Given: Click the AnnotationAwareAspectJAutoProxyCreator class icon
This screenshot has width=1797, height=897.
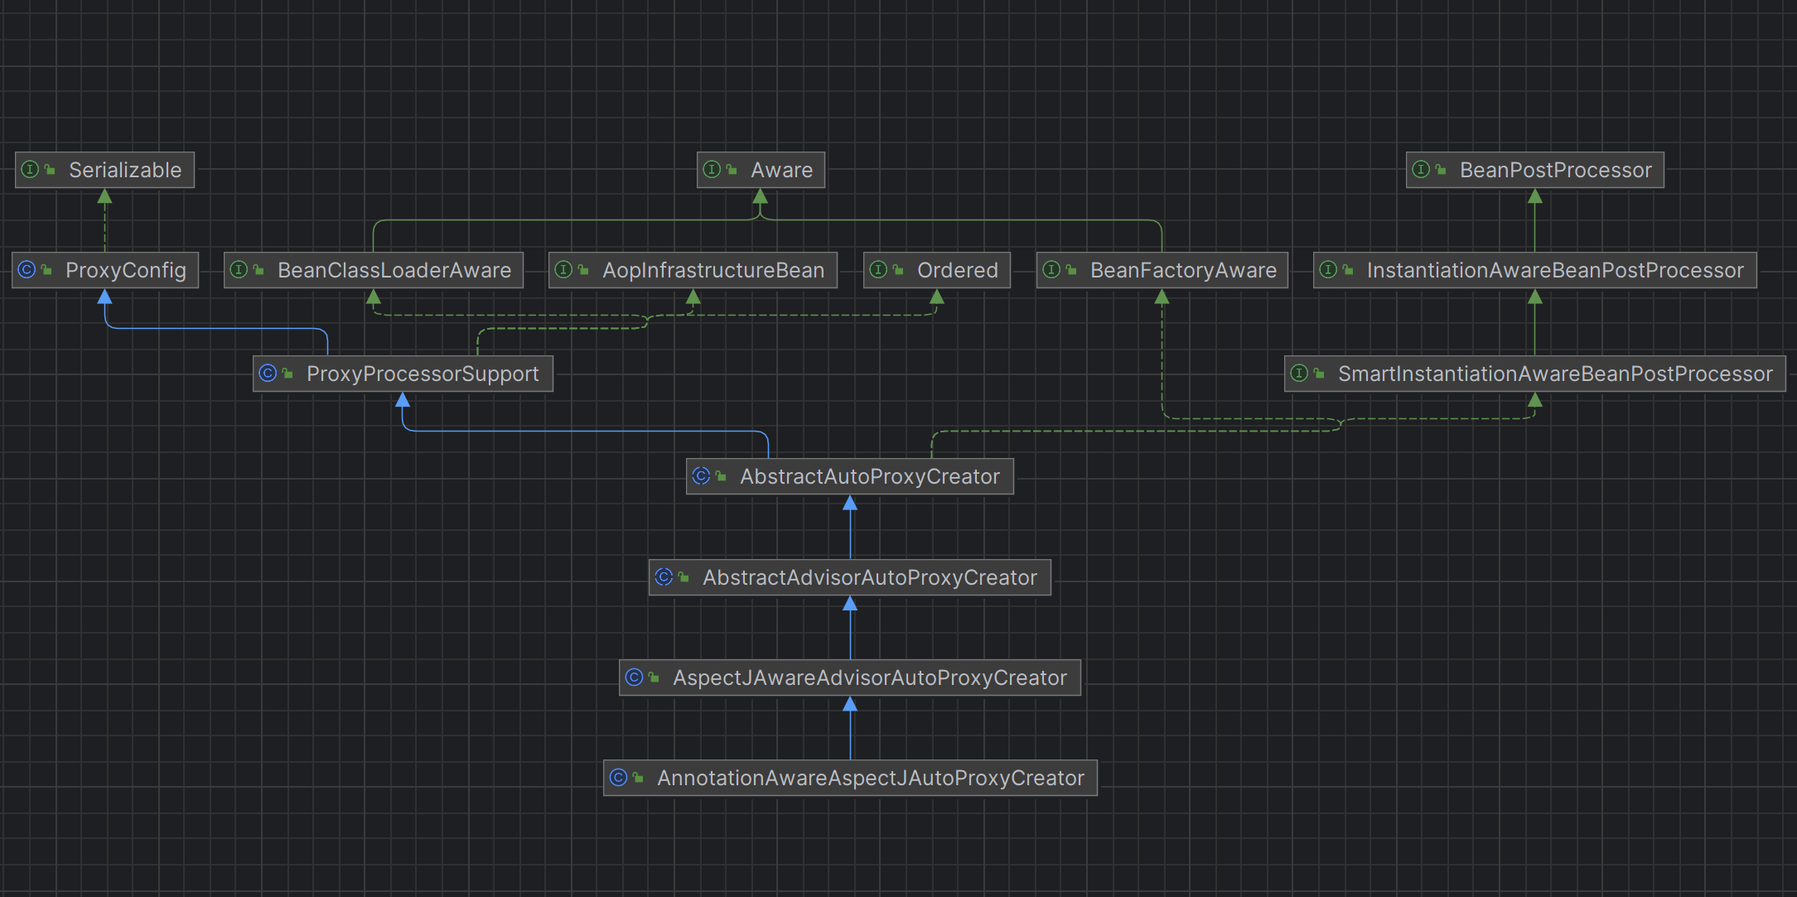Looking at the screenshot, I should [x=618, y=778].
